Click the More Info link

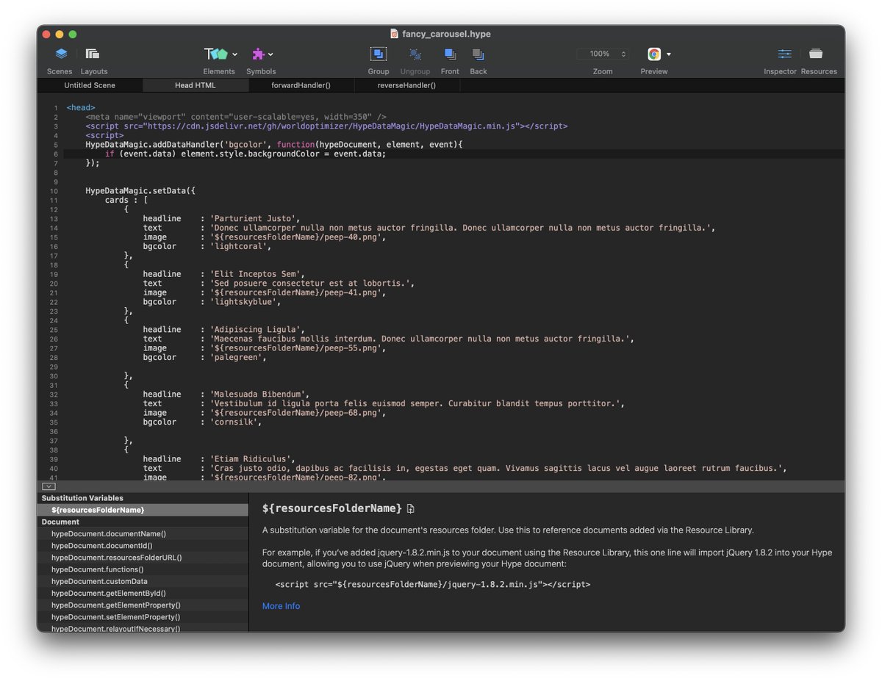pos(281,606)
